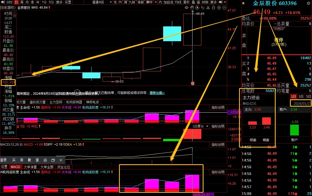Toggle 均线 moving averages
The width and height of the screenshot is (312, 196).
[x=178, y=2]
